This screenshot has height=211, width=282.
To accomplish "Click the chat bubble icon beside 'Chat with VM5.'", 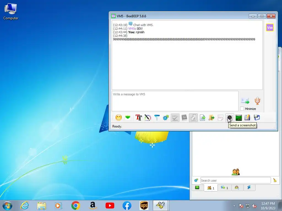I will (x=131, y=24).
